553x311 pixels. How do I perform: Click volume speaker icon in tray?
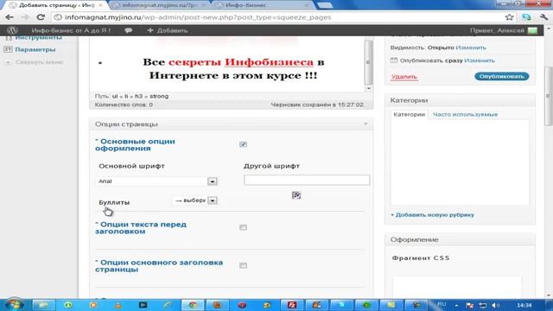point(495,305)
